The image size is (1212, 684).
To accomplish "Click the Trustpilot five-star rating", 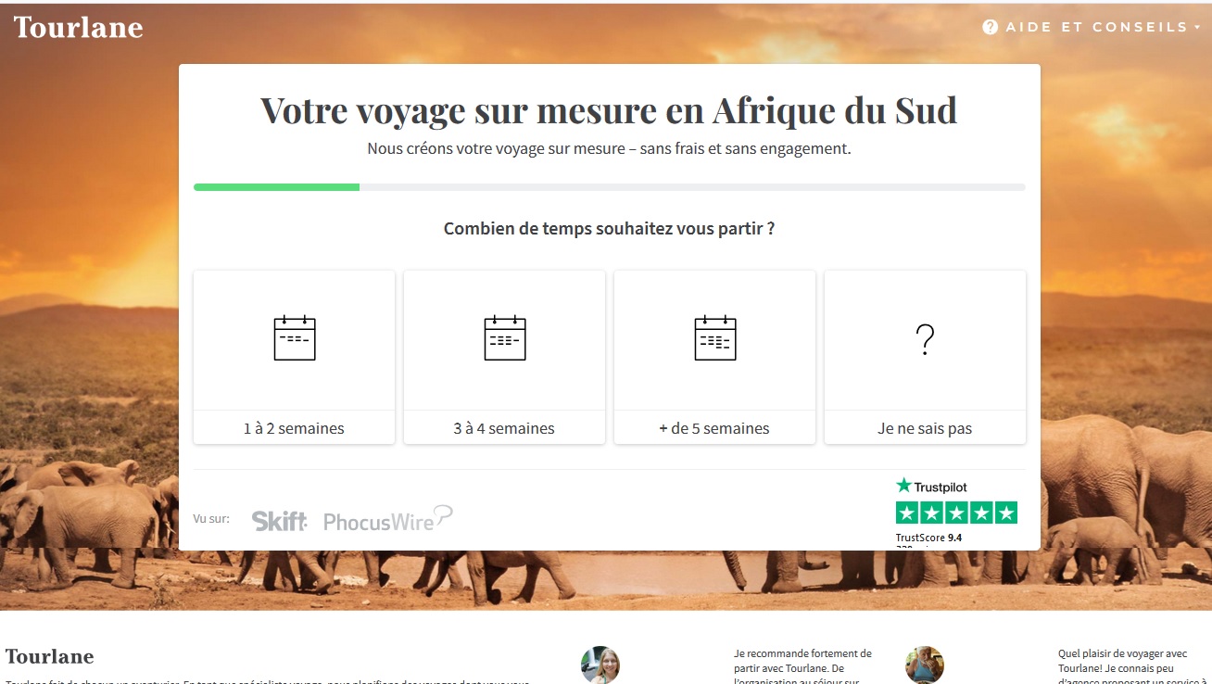I will click(x=956, y=513).
